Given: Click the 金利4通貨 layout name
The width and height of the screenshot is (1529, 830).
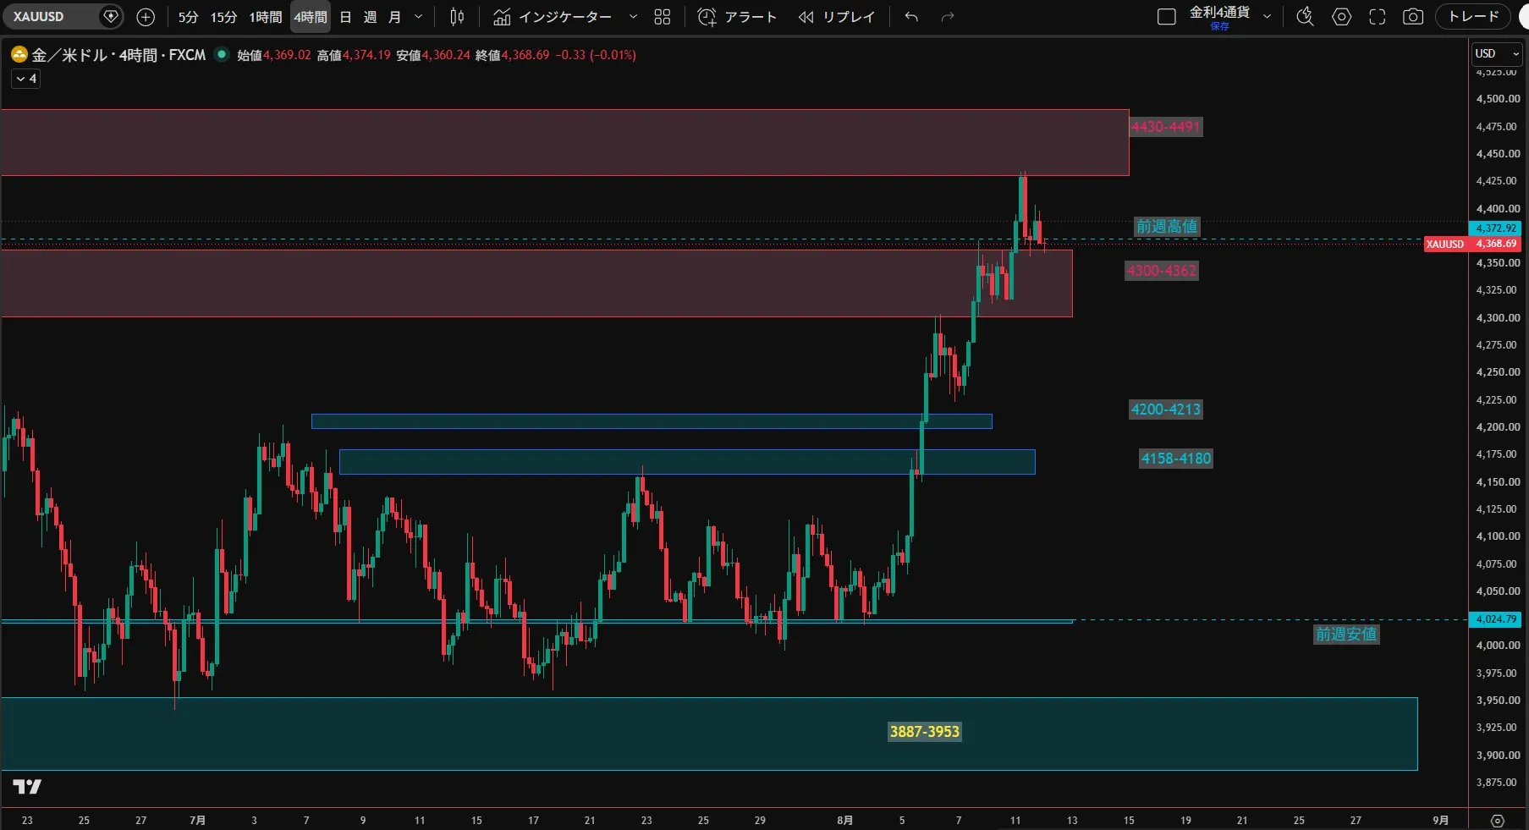Looking at the screenshot, I should tap(1219, 13).
